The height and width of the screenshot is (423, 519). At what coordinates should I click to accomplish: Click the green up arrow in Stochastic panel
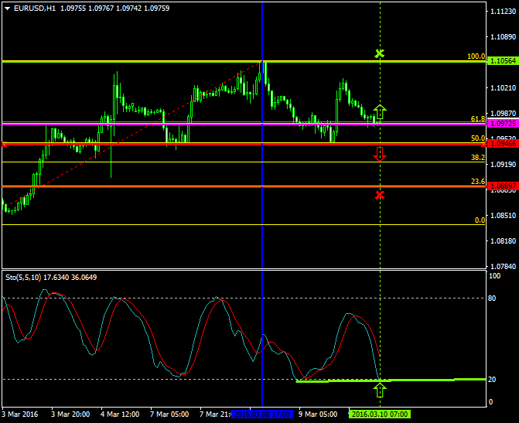point(379,390)
